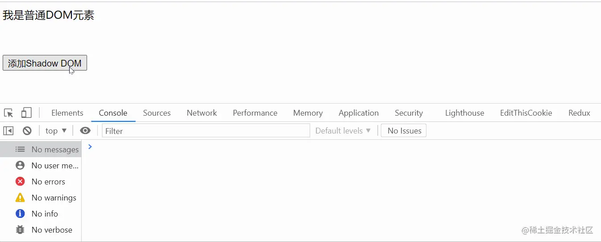Screen dimensions: 601x242
Task: Click the console prompt chevron
Action: coord(90,146)
